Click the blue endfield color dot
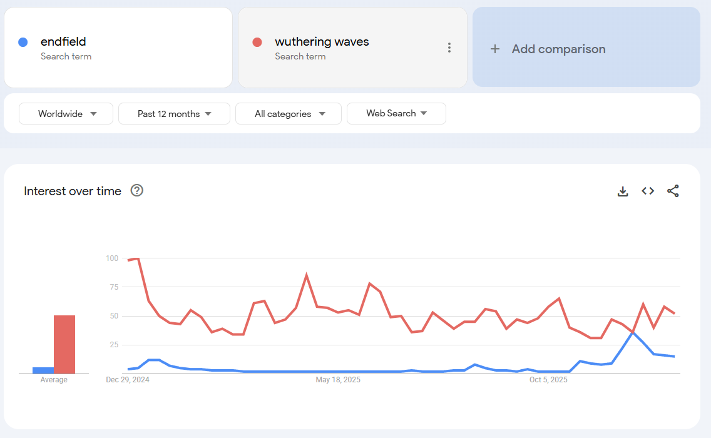 (23, 43)
